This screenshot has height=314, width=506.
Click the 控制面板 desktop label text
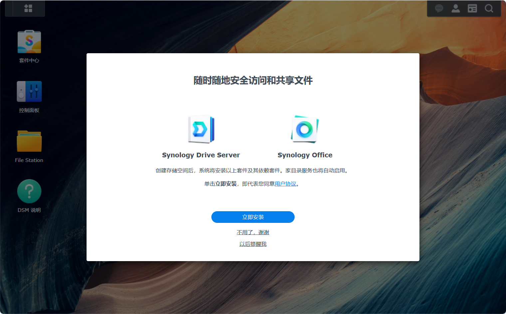click(x=29, y=110)
